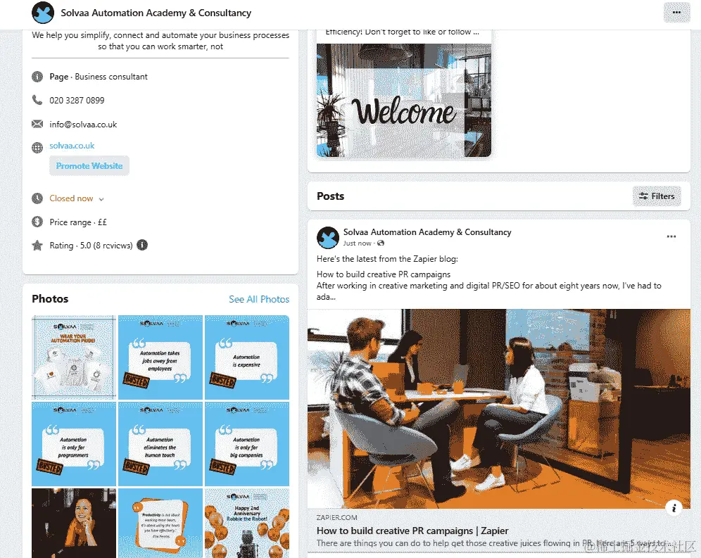Click the phone number 020 3287 0899
This screenshot has width=701, height=558.
(x=77, y=100)
